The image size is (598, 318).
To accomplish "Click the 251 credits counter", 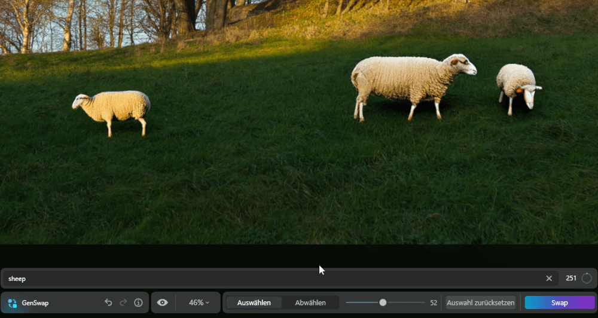I will [x=571, y=279].
